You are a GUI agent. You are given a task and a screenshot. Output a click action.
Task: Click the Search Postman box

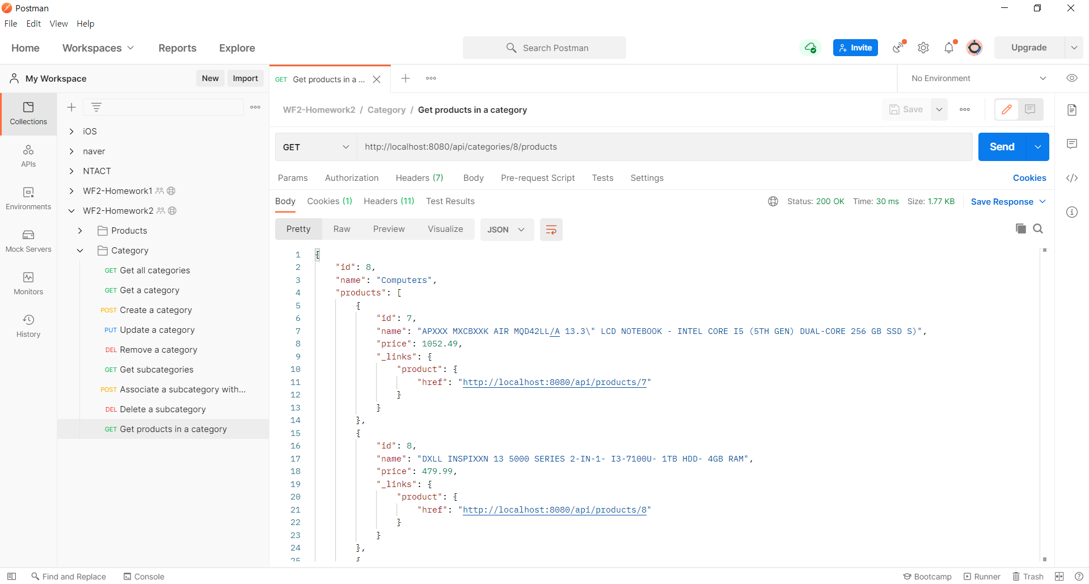(x=544, y=48)
